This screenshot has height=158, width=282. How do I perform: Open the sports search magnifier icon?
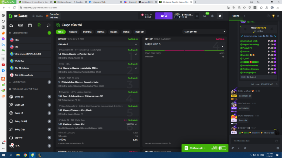(x=49, y=25)
